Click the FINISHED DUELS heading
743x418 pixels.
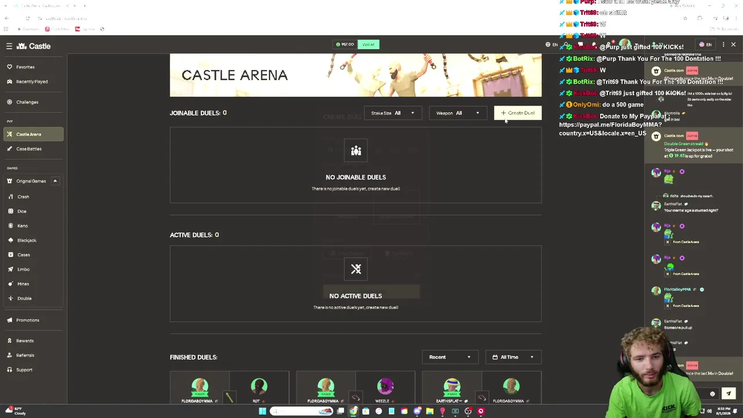pos(193,357)
